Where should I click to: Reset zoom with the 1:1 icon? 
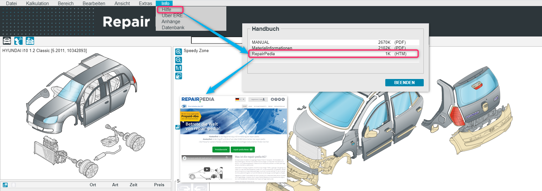tap(179, 68)
